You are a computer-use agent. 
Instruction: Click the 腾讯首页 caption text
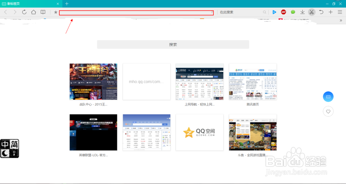click(x=253, y=104)
